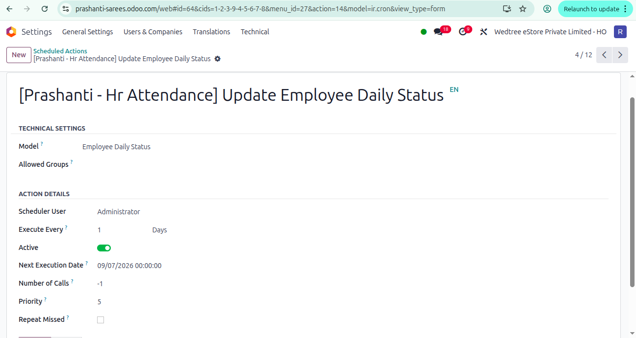The width and height of the screenshot is (636, 338).
Task: Click the ACTION DETAILS section heading
Action: (x=44, y=194)
